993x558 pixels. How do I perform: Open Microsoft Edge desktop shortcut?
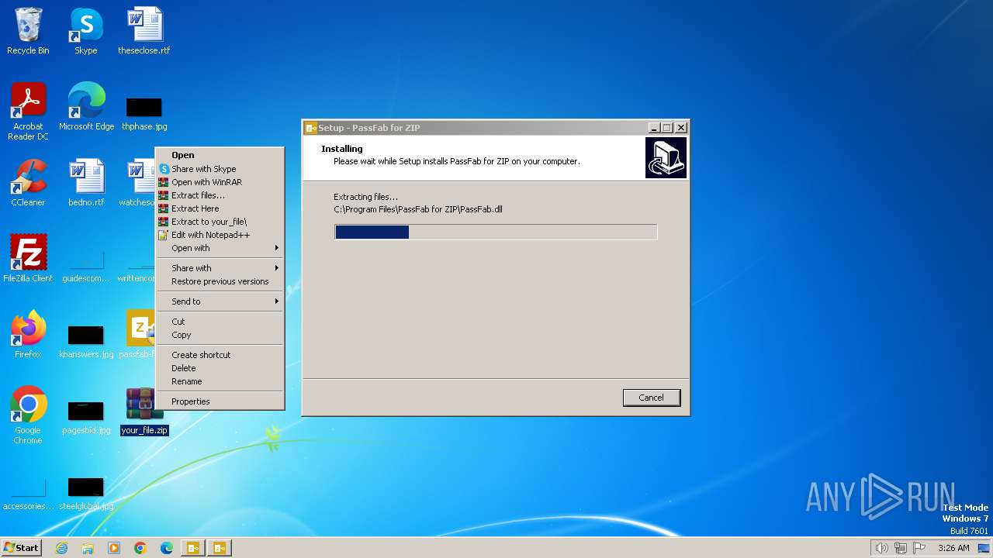tap(86, 107)
